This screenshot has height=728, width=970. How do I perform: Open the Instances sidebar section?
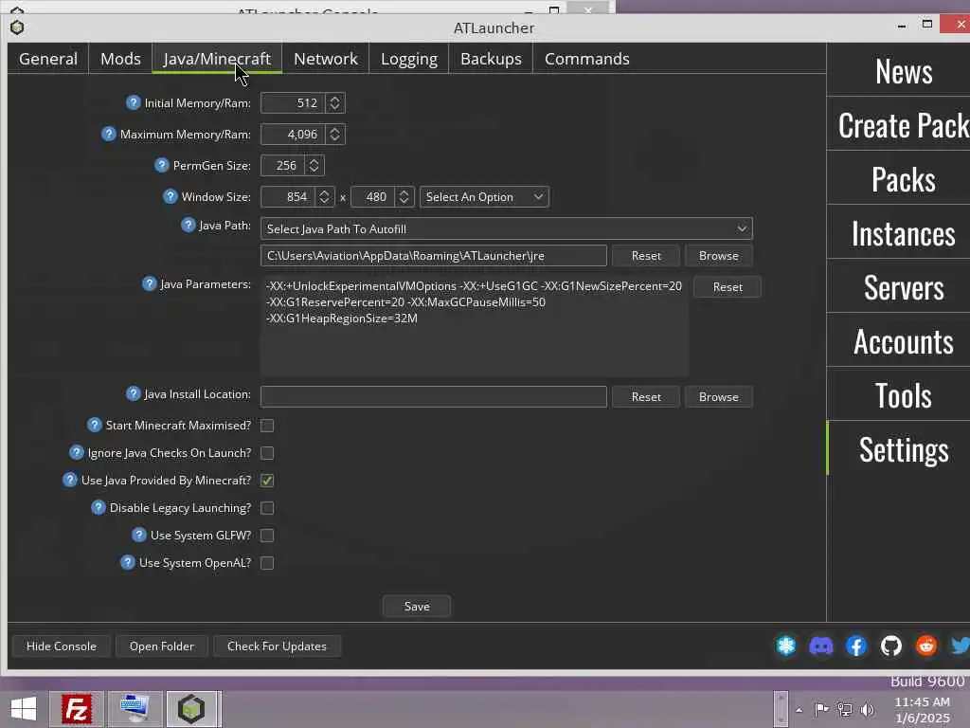pyautogui.click(x=903, y=233)
